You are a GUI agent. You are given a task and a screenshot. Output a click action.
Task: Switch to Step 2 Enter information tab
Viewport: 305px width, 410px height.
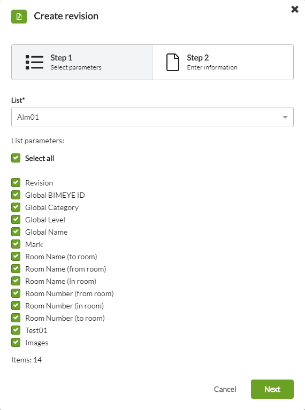tap(223, 62)
